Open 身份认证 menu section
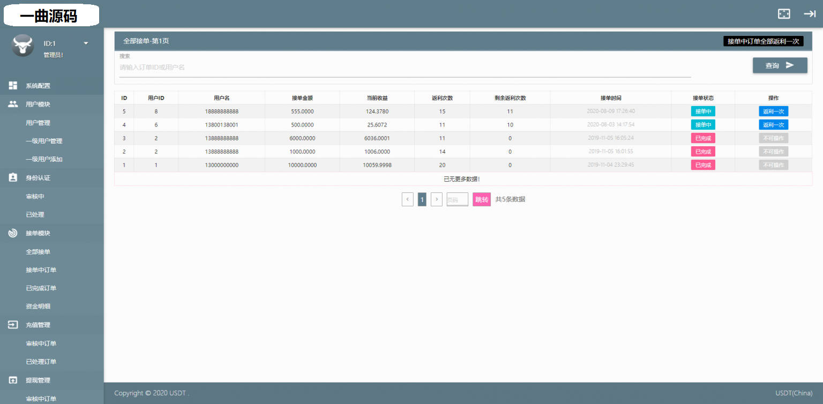The height and width of the screenshot is (404, 823). click(52, 177)
